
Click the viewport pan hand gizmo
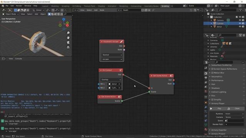click(68, 38)
